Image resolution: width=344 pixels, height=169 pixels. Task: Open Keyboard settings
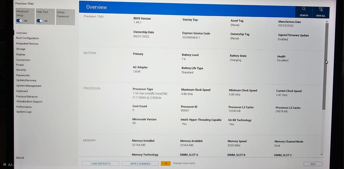(22, 91)
